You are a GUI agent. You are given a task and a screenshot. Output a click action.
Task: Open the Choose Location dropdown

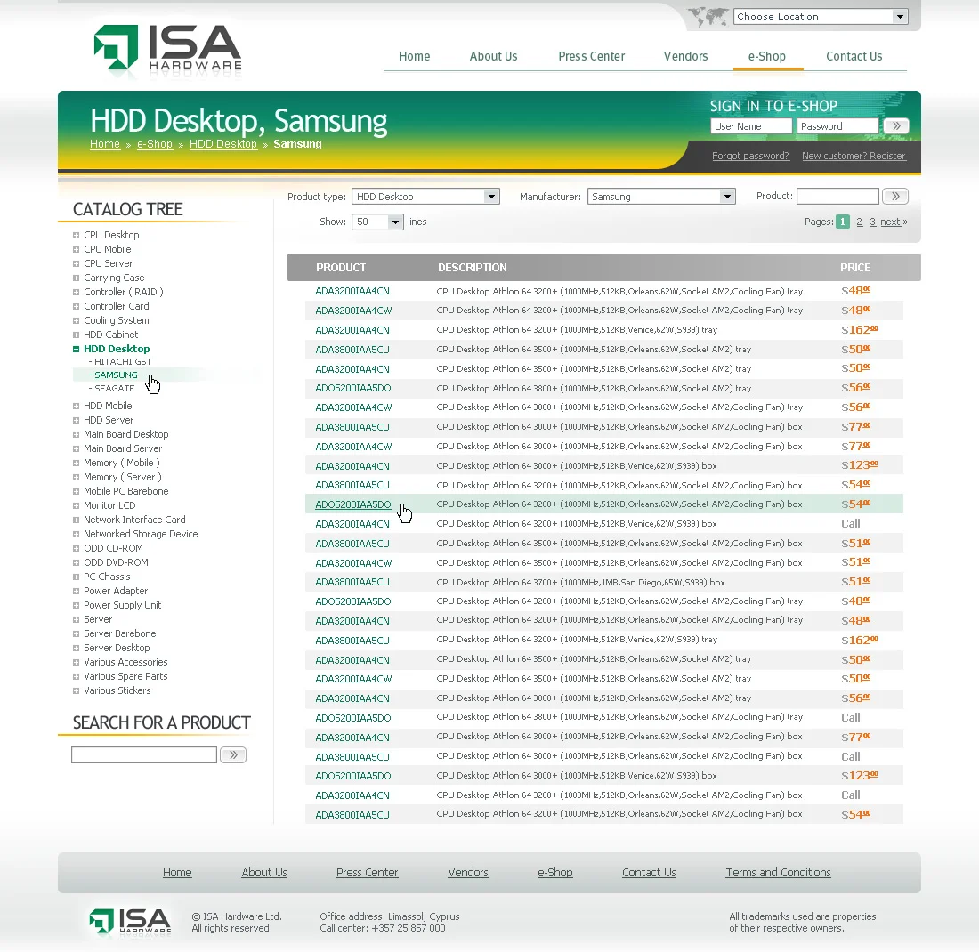coord(821,17)
